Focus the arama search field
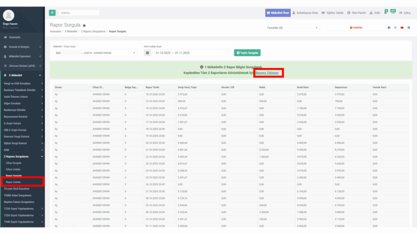Screen dimensions: 417x234 pos(79,13)
